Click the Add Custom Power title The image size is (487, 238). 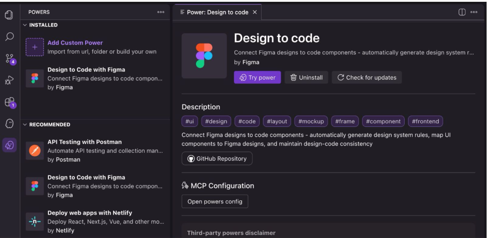pos(75,43)
